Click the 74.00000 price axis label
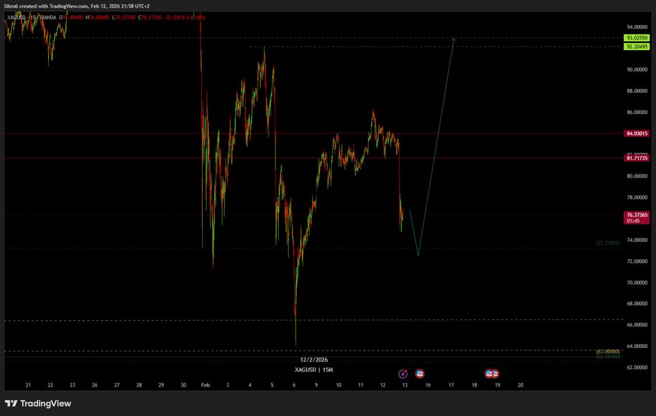Screen dimensions: 656x416 pos(637,240)
